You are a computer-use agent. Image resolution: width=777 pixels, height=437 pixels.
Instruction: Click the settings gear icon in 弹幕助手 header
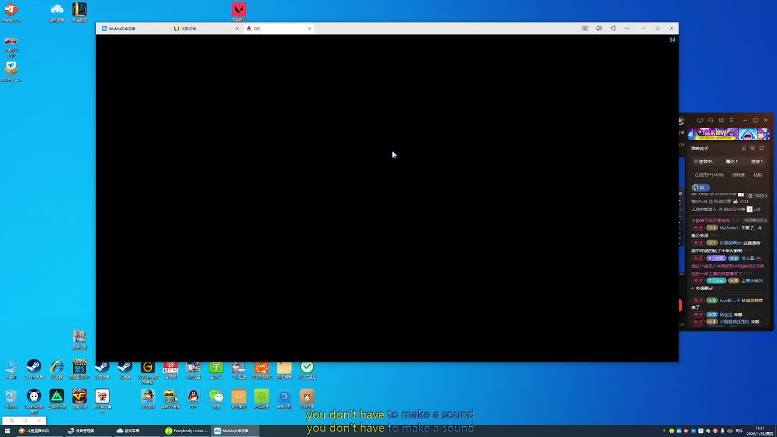coord(753,148)
